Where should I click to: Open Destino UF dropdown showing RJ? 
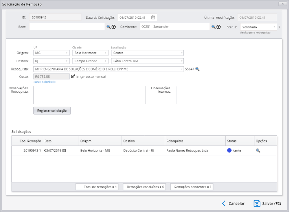(52, 61)
